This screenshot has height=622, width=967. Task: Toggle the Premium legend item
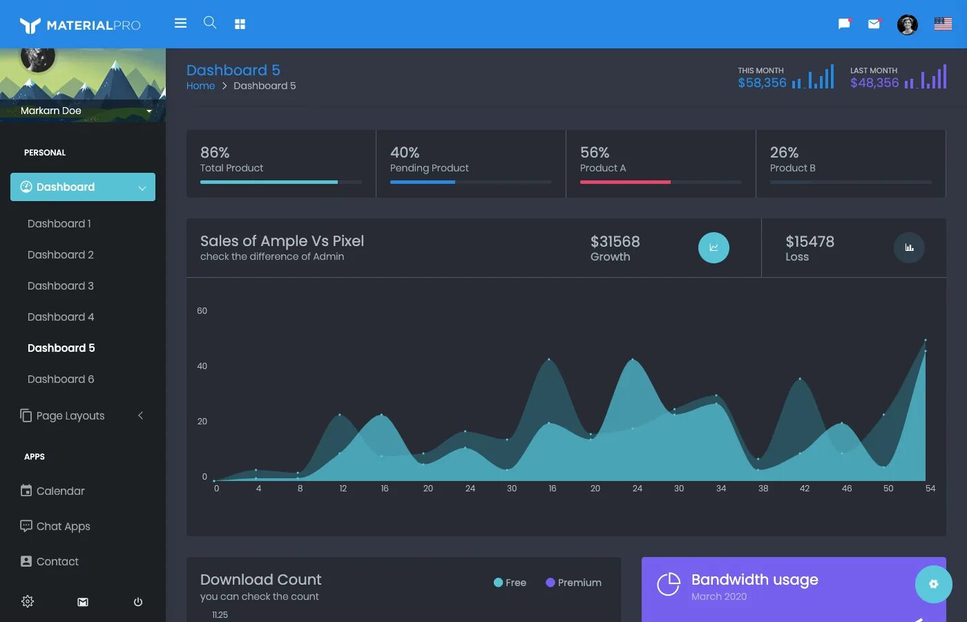(573, 583)
